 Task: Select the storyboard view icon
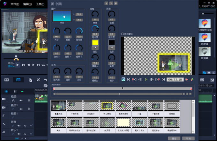6,80
